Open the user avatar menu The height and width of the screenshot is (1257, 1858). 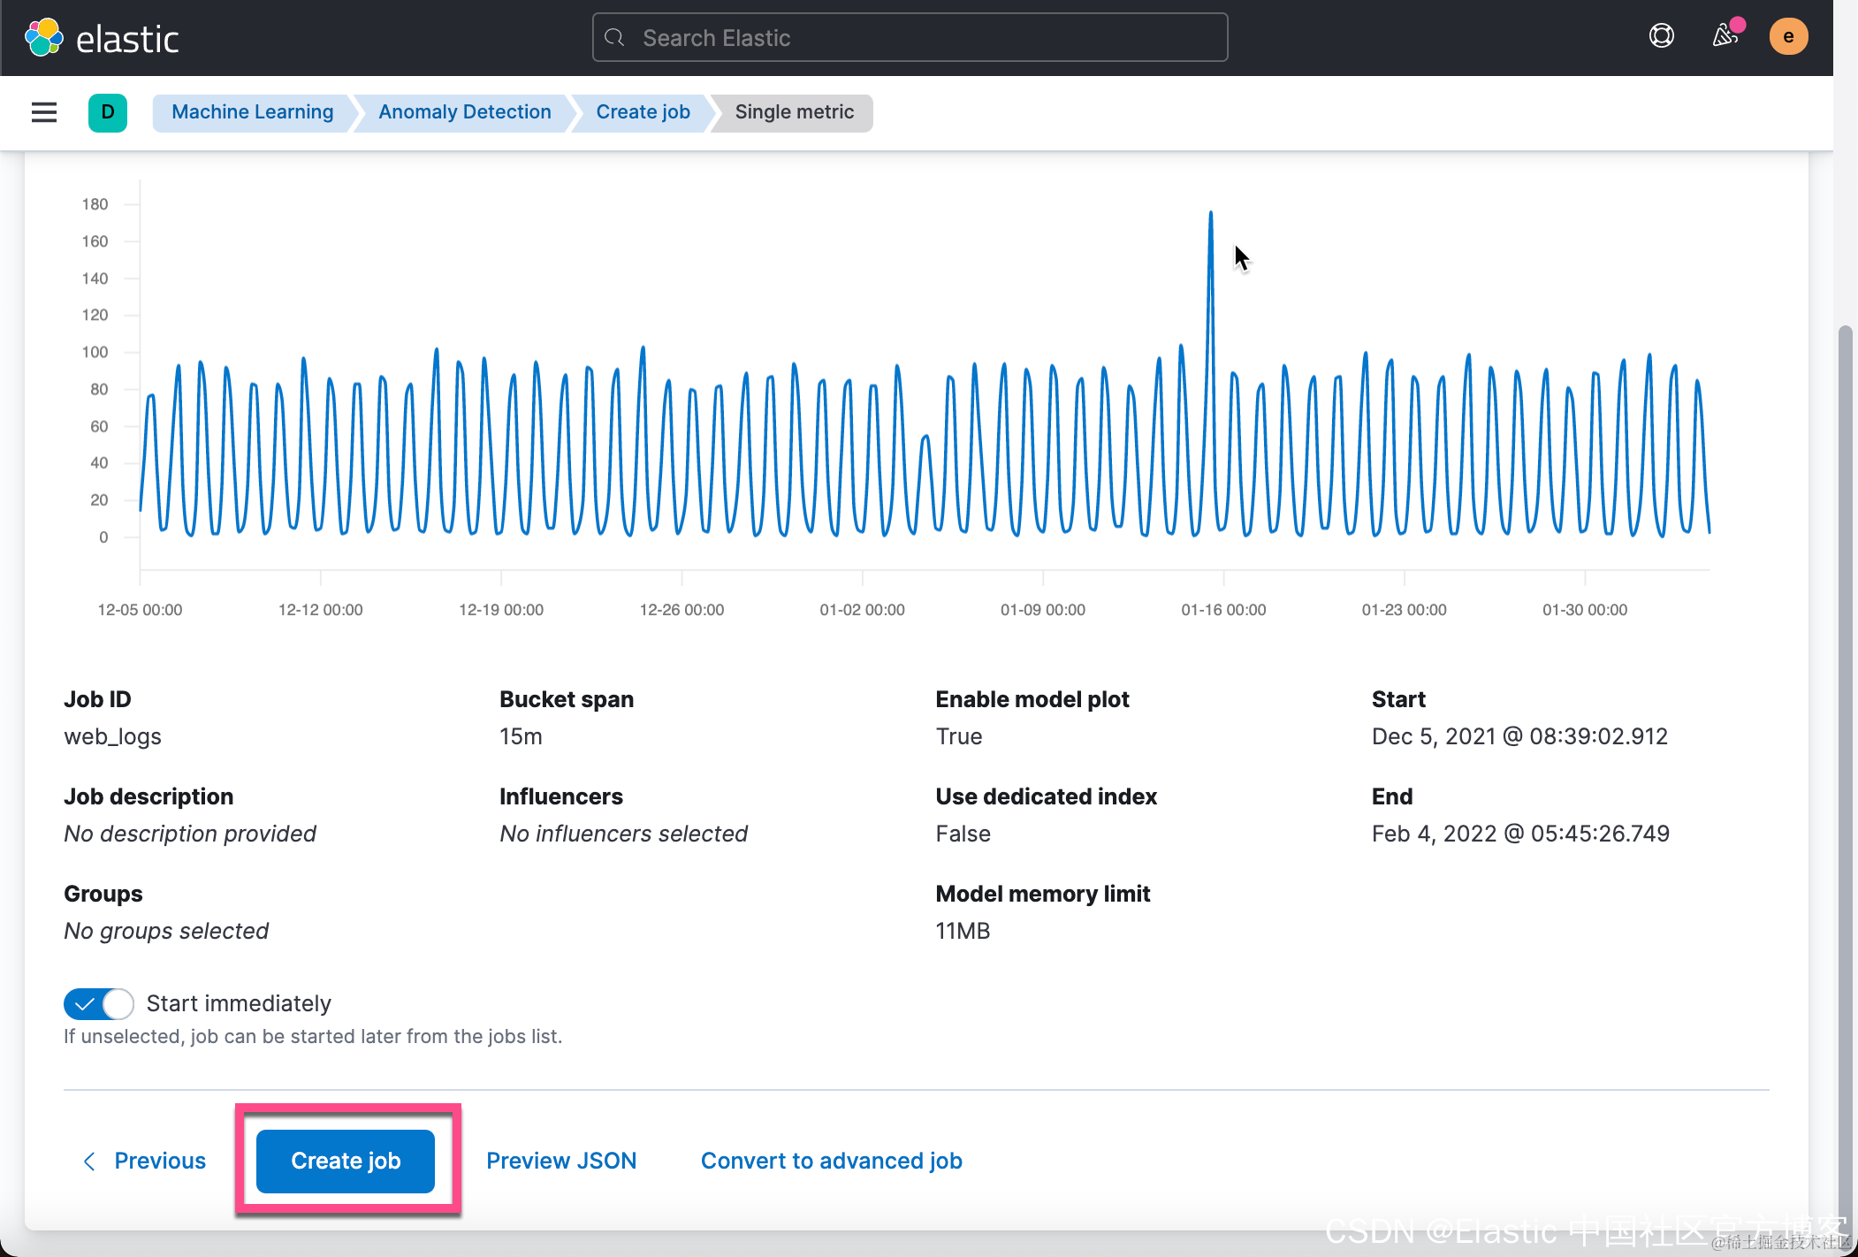[x=1788, y=36]
